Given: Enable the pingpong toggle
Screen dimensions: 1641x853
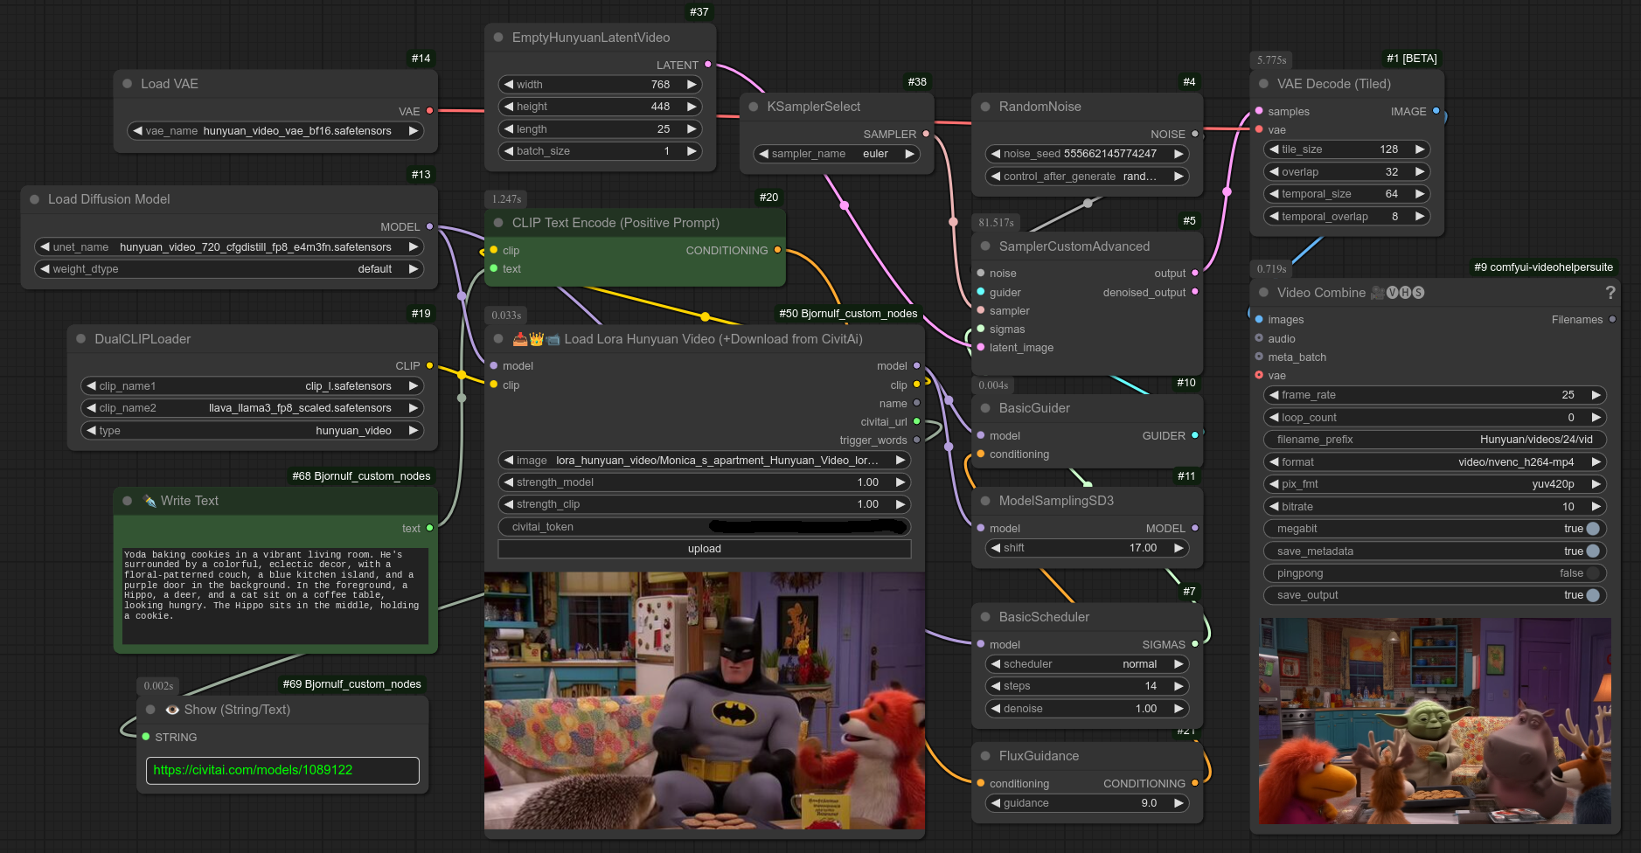Looking at the screenshot, I should coord(1592,573).
